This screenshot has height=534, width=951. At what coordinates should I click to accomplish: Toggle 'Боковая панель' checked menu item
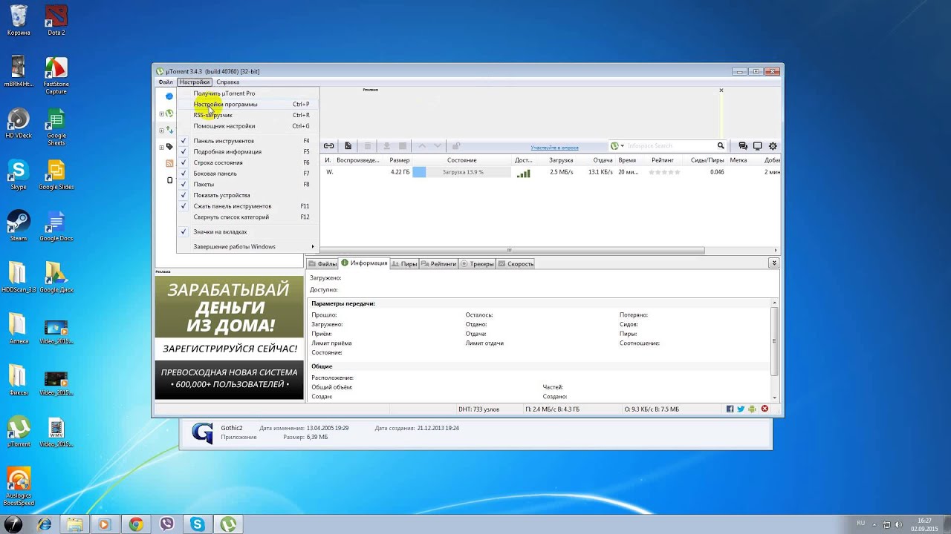pyautogui.click(x=247, y=174)
